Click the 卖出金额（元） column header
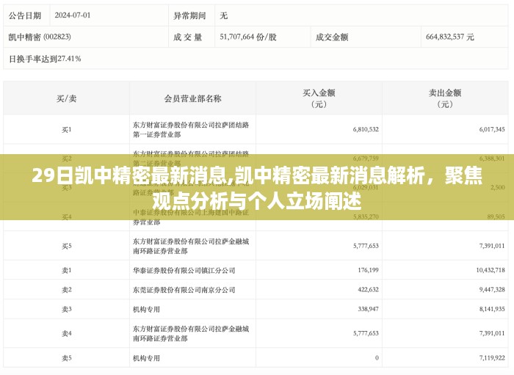Image resolution: width=514 pixels, height=375 pixels. (x=444, y=98)
